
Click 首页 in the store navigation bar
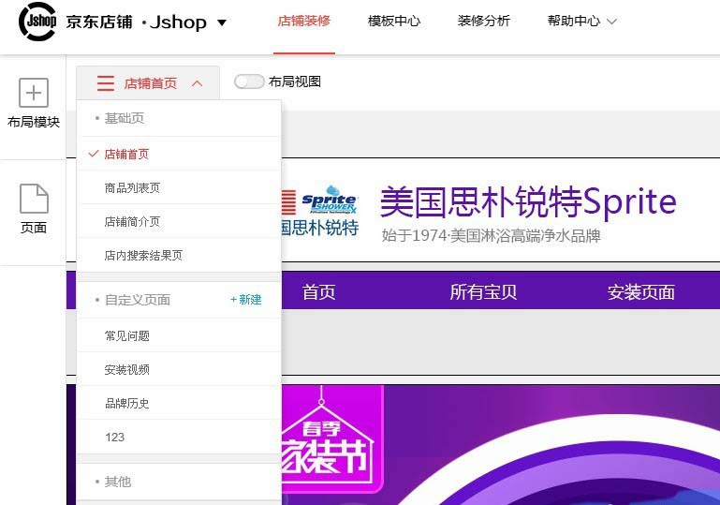click(x=318, y=292)
